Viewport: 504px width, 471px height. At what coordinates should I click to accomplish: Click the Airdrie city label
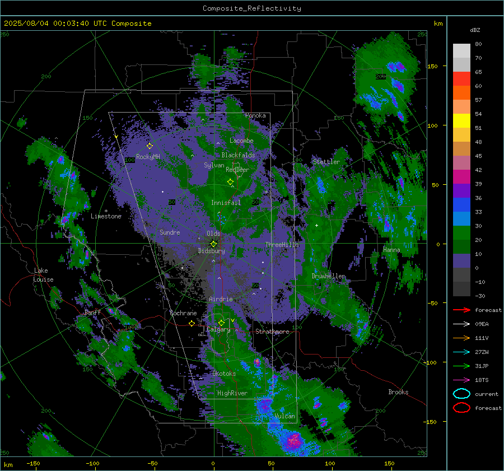[x=221, y=299]
